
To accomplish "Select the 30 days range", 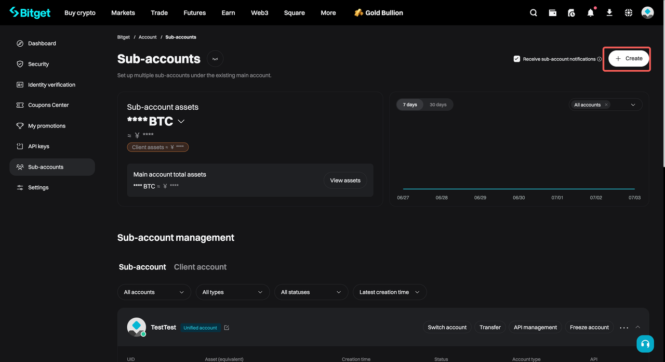I will [438, 105].
